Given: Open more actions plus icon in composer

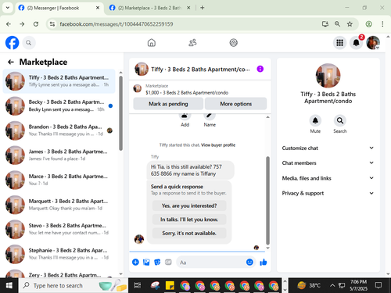Looking at the screenshot, I should coord(135,262).
